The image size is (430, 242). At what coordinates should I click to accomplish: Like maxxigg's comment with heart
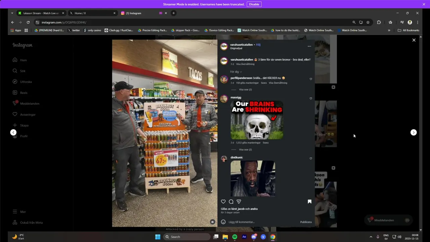pos(311,98)
